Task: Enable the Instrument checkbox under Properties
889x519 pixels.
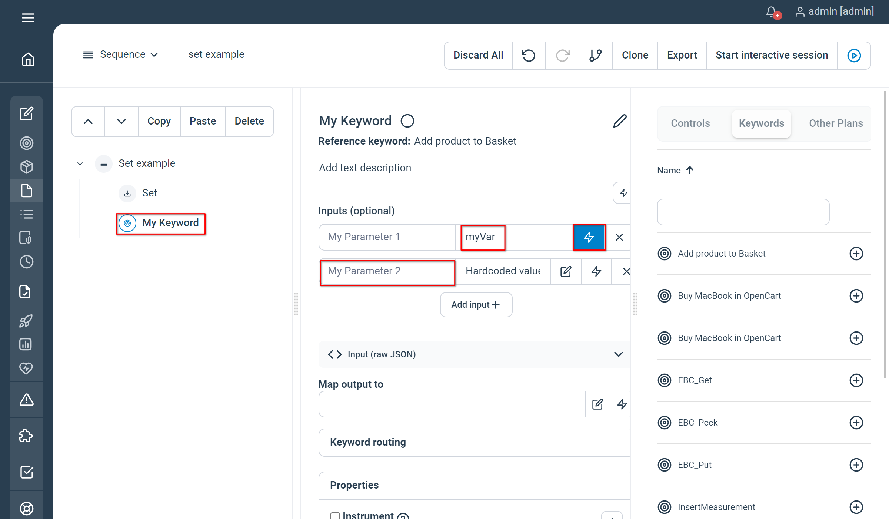Action: coord(336,516)
